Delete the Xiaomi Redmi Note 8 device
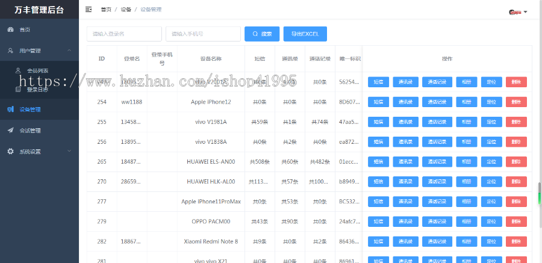This screenshot has width=542, height=263. click(517, 241)
